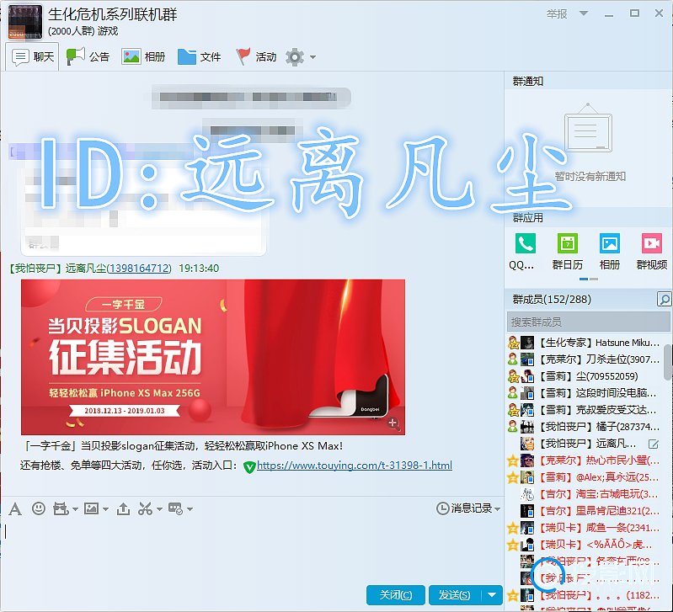
Task: Click the group avatar picture
Action: (25, 21)
